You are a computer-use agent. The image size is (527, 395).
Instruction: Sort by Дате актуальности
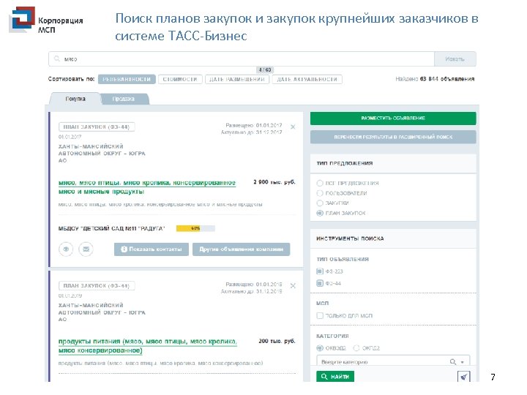click(307, 79)
